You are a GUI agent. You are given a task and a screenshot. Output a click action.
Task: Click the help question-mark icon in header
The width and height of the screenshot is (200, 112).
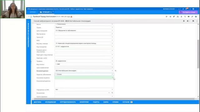click(193, 9)
